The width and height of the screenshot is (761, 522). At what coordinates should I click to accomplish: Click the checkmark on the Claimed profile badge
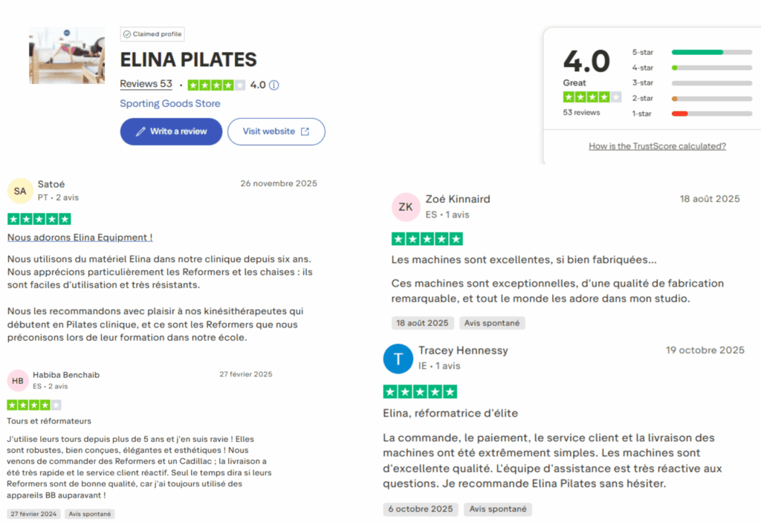pos(128,33)
